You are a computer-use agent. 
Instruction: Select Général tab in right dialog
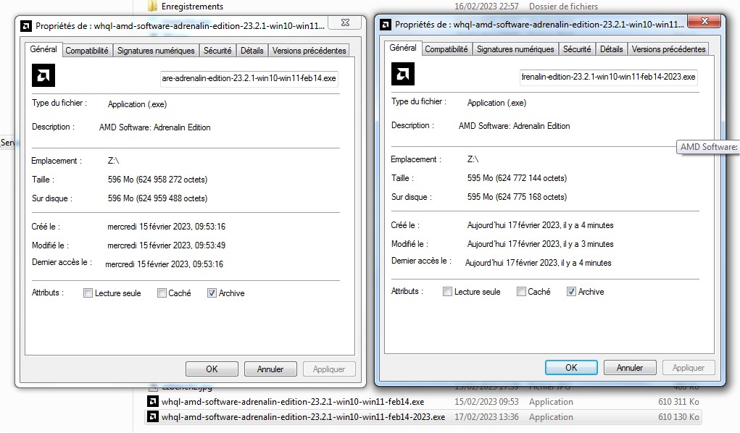point(403,48)
